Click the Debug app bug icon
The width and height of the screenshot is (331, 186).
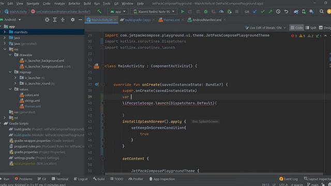[206, 11]
